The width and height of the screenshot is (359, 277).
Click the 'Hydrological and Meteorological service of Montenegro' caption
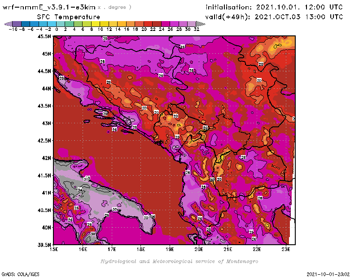(x=179, y=261)
